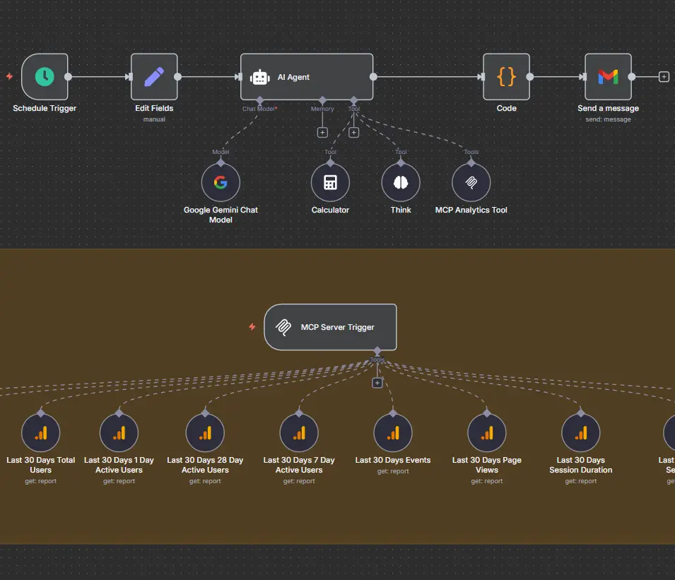Click plus button under AI Agent Memory
675x580 pixels.
(322, 133)
